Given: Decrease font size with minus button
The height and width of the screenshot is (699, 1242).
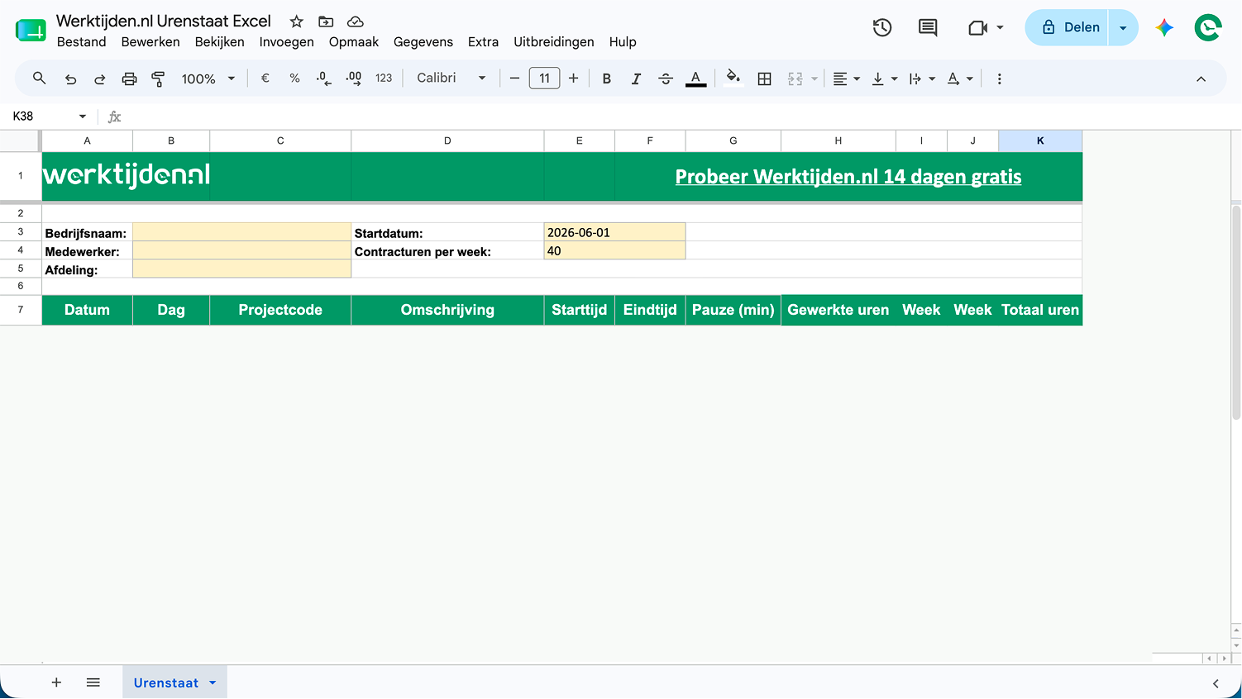Looking at the screenshot, I should (x=514, y=78).
